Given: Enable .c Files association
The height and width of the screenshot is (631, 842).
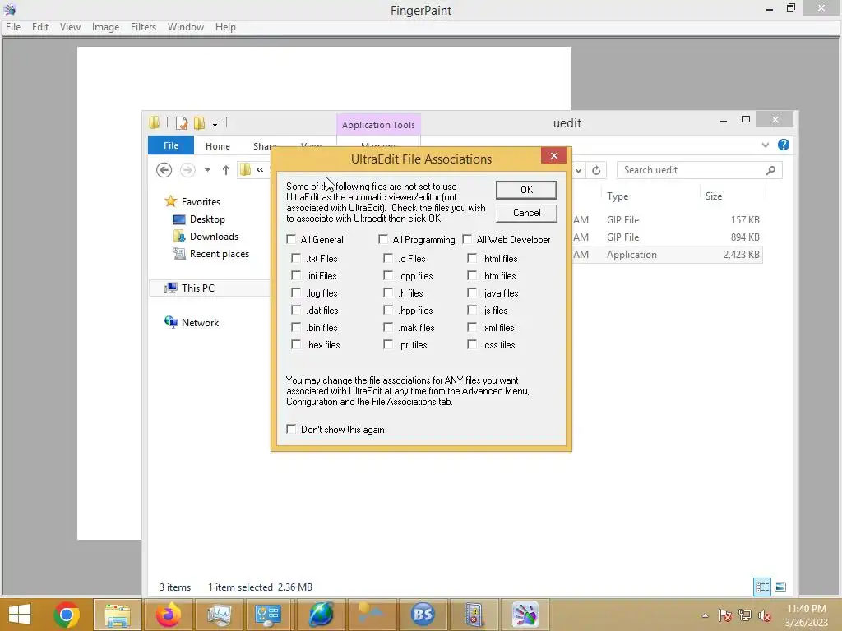Looking at the screenshot, I should coord(388,258).
